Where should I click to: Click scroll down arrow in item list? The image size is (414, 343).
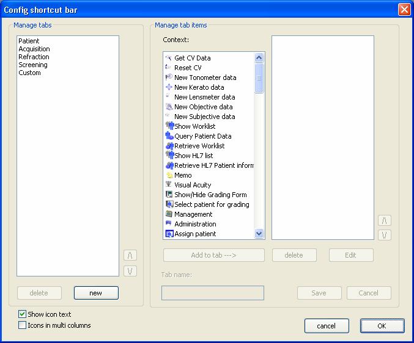click(x=259, y=233)
